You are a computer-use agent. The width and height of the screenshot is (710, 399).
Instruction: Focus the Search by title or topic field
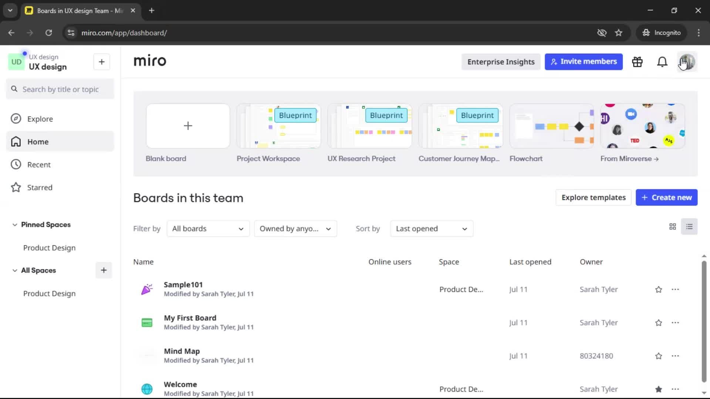click(x=60, y=89)
